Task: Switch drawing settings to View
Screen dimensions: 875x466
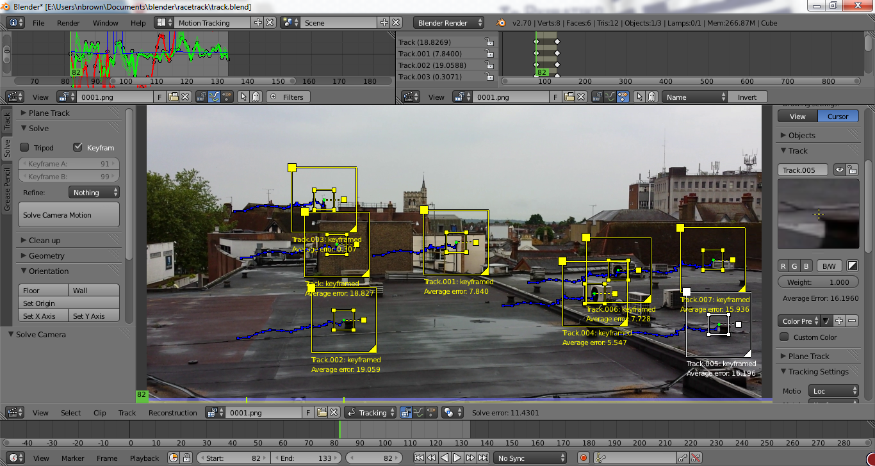Action: 797,116
